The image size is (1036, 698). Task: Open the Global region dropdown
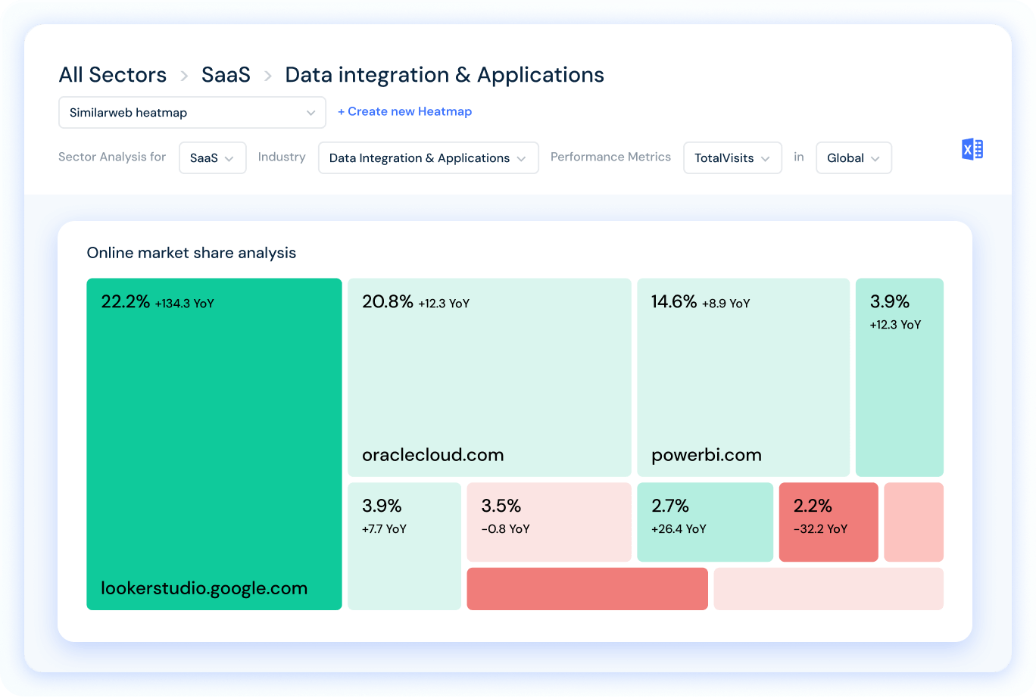(x=853, y=157)
